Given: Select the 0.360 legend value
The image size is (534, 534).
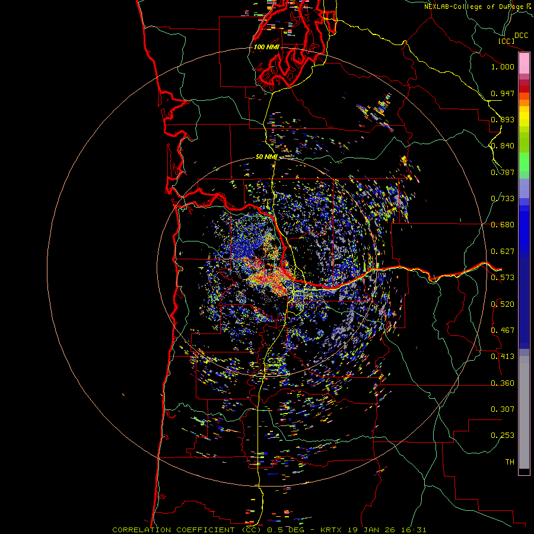Looking at the screenshot, I should tap(503, 383).
